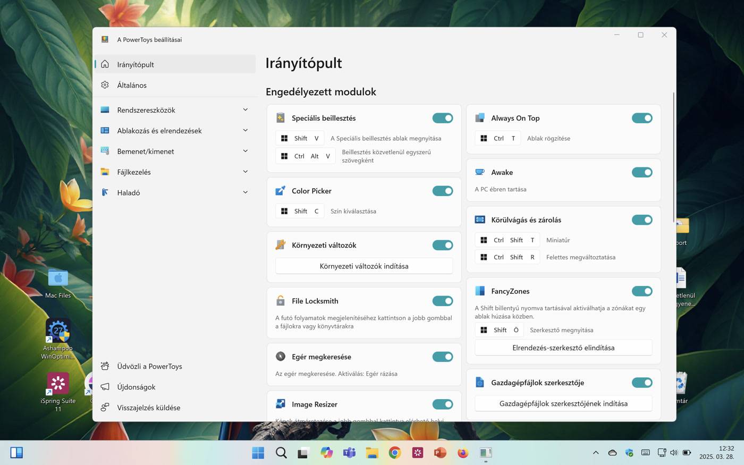Launch Google Chrome from the taskbar

[395, 453]
